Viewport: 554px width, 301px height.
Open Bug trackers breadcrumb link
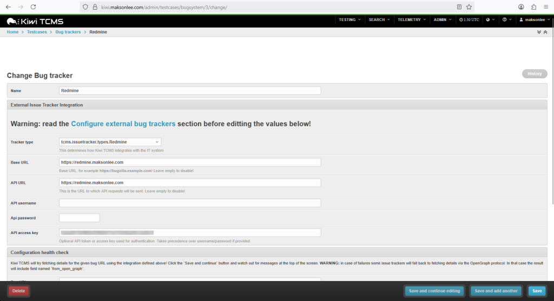[68, 32]
